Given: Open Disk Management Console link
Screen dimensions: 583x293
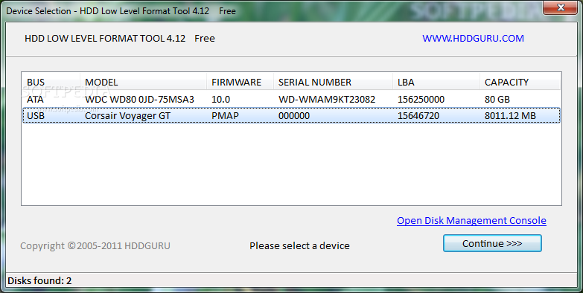Looking at the screenshot, I should (471, 221).
